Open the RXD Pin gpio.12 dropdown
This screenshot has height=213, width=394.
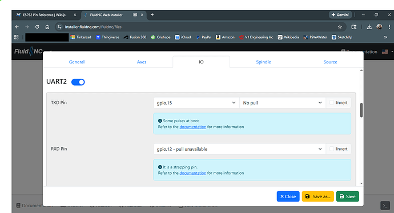pos(239,149)
